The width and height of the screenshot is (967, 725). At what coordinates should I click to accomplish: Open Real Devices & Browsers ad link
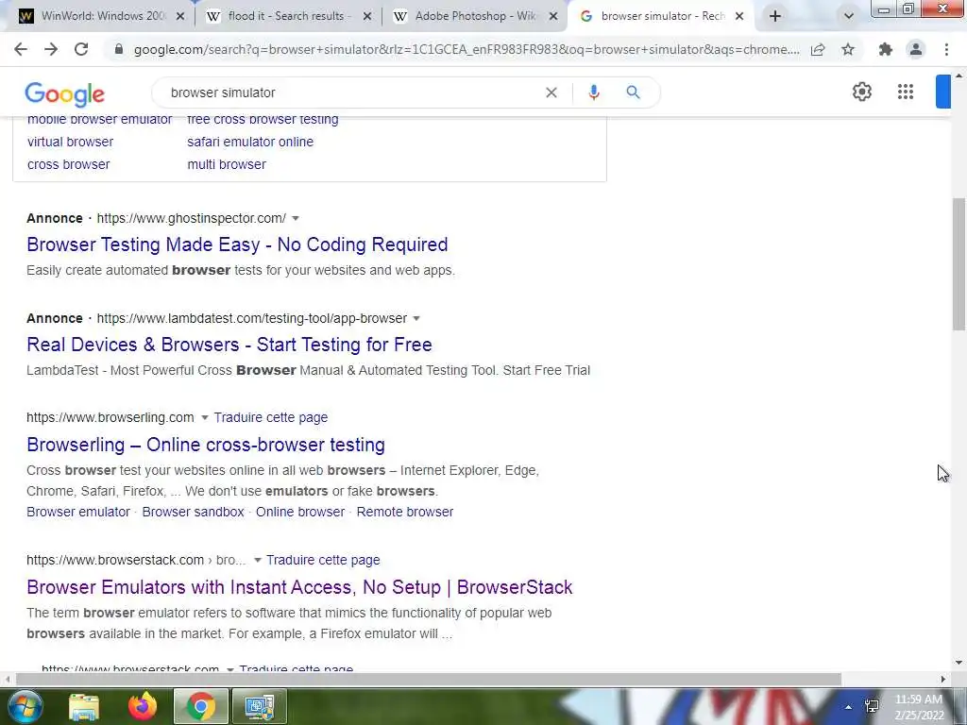(x=229, y=345)
